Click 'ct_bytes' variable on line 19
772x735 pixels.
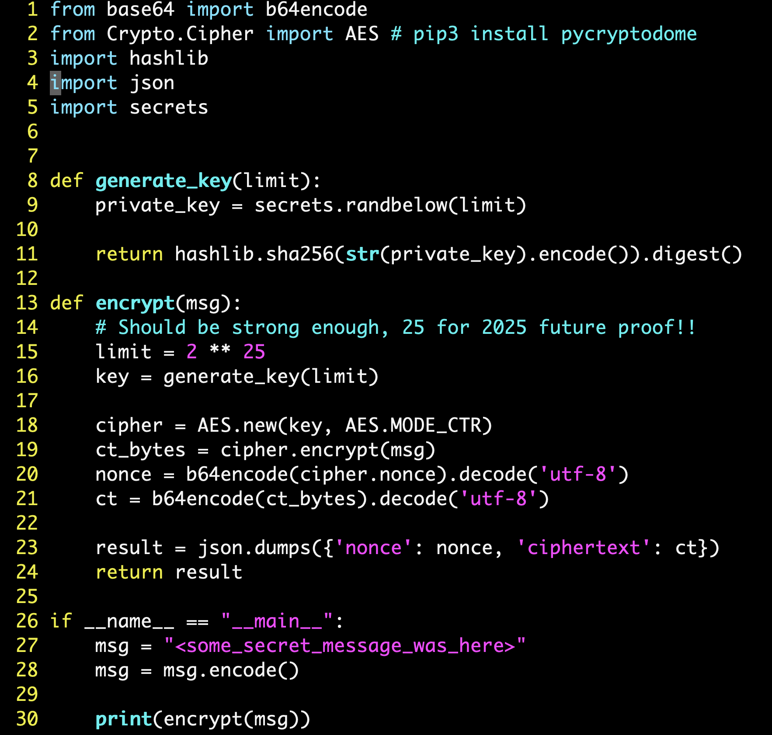pyautogui.click(x=140, y=450)
